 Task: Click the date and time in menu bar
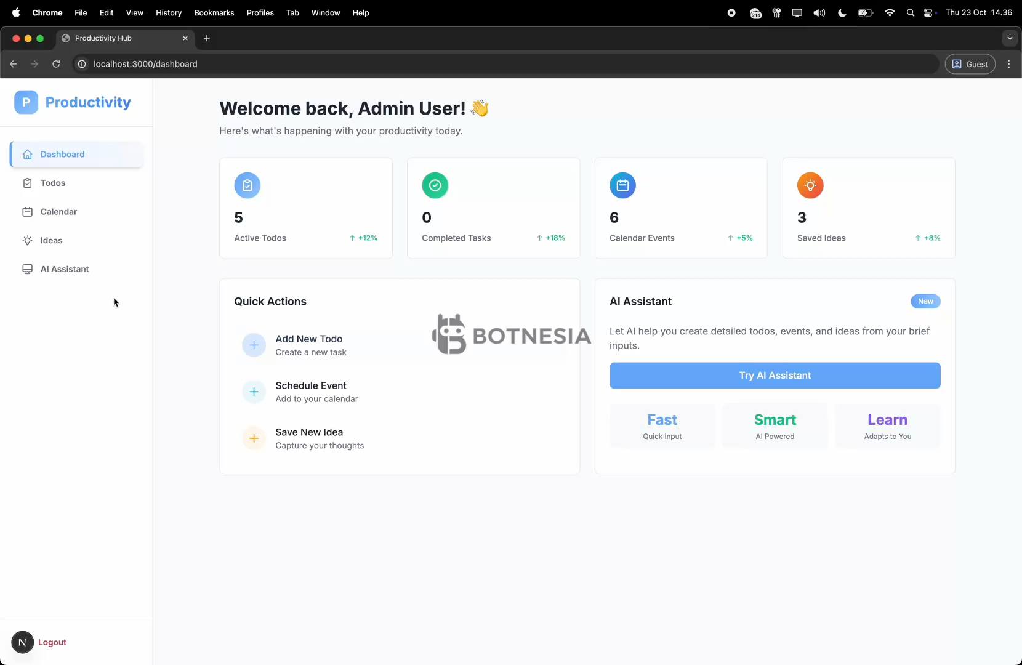[x=978, y=12]
